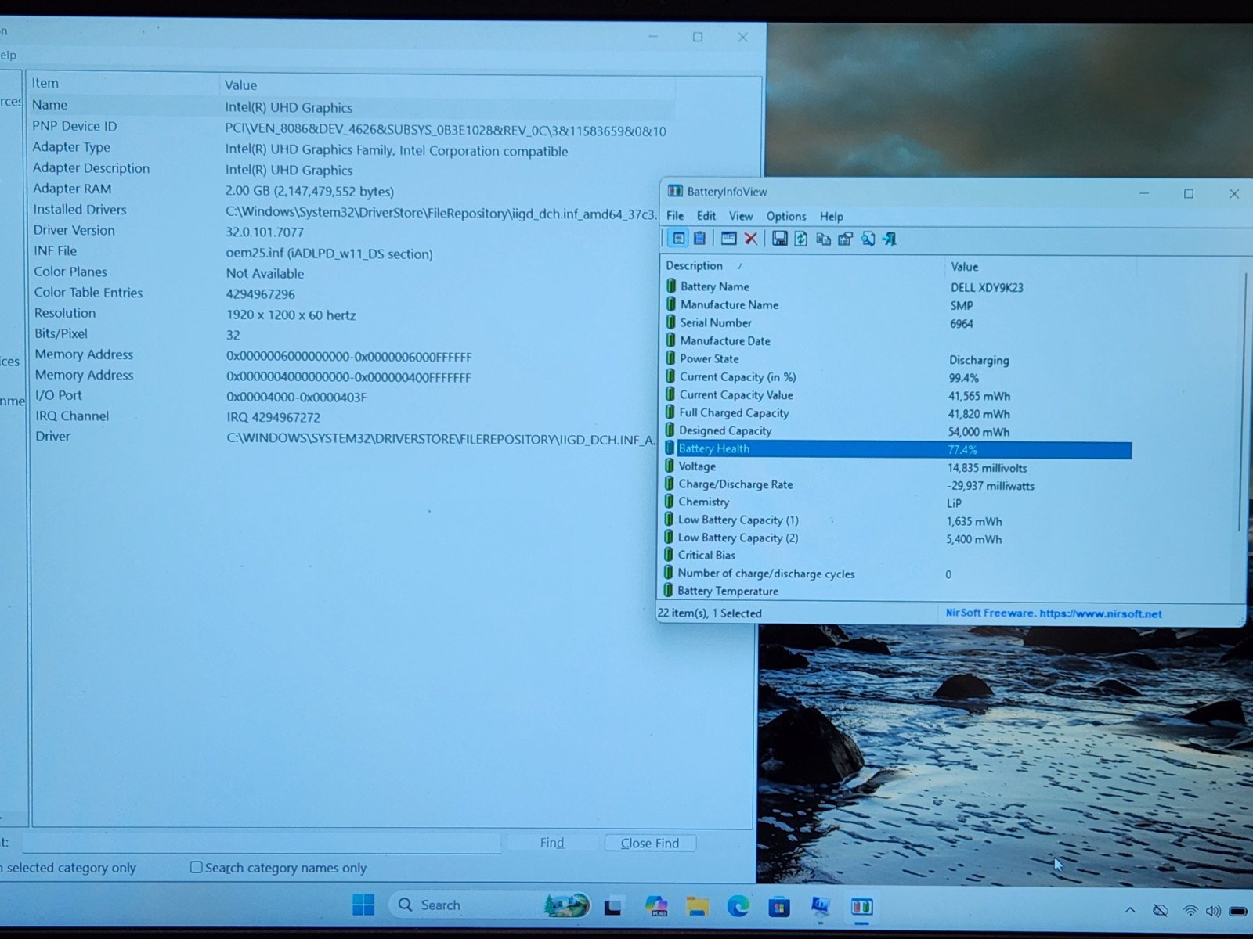This screenshot has width=1253, height=939.
Task: Select the Serial Number row
Action: [x=899, y=322]
